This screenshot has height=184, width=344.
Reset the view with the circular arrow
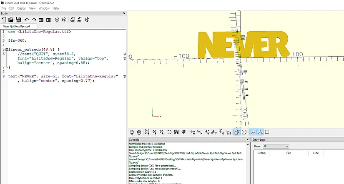coord(169,132)
